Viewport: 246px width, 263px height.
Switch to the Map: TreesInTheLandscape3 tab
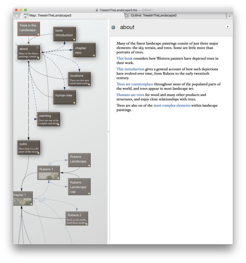(50, 15)
